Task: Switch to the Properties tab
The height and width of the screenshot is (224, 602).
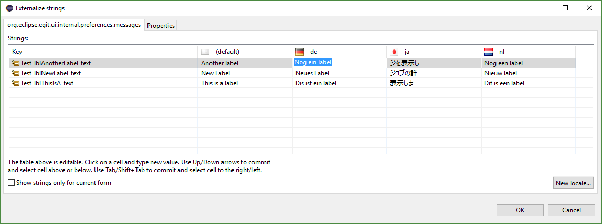Action: point(161,26)
